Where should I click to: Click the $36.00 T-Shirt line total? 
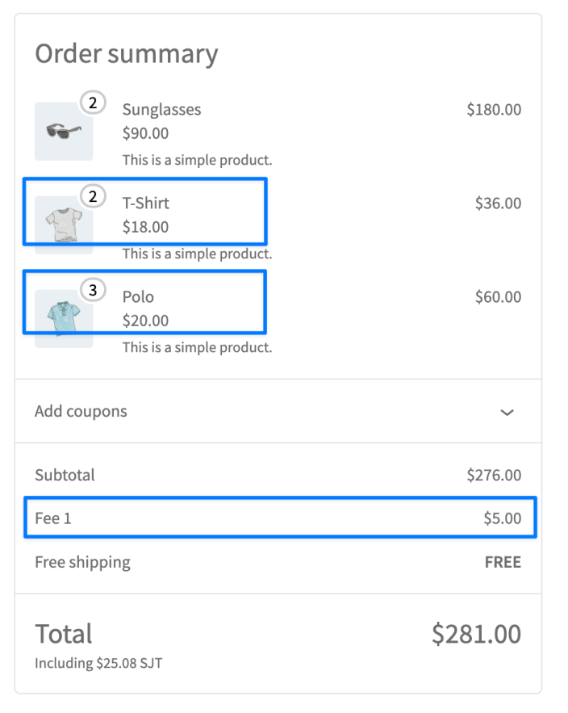tap(498, 203)
